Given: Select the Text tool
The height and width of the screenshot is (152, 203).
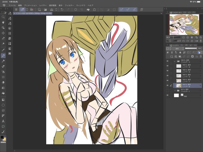Looking at the screenshot, I should tap(3, 121).
